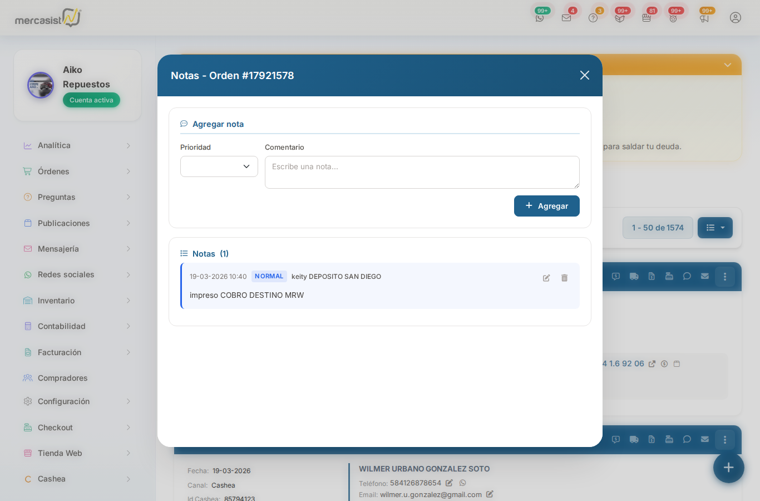This screenshot has width=760, height=501.
Task: Open WhatsApp notifications in the top bar
Action: [540, 17]
